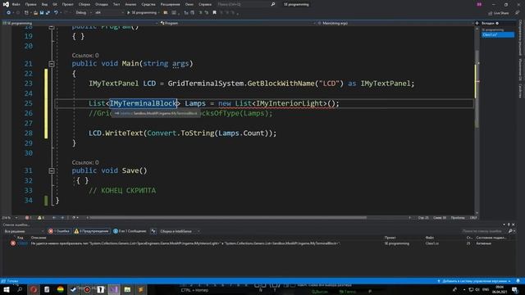The height and width of the screenshot is (295, 525).
Task: Click the Проект column header
Action: pyautogui.click(x=390, y=238)
